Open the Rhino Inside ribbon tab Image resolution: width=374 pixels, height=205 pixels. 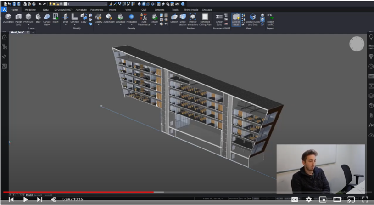[x=191, y=10]
